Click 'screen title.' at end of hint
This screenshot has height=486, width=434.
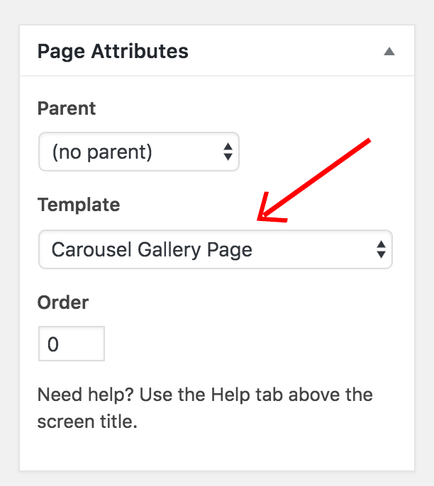[87, 422]
